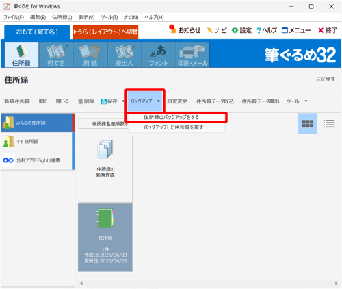The height and width of the screenshot is (289, 342).
Task: Switch to うら(レイアウト)へ切替 tab
Action: 105,32
